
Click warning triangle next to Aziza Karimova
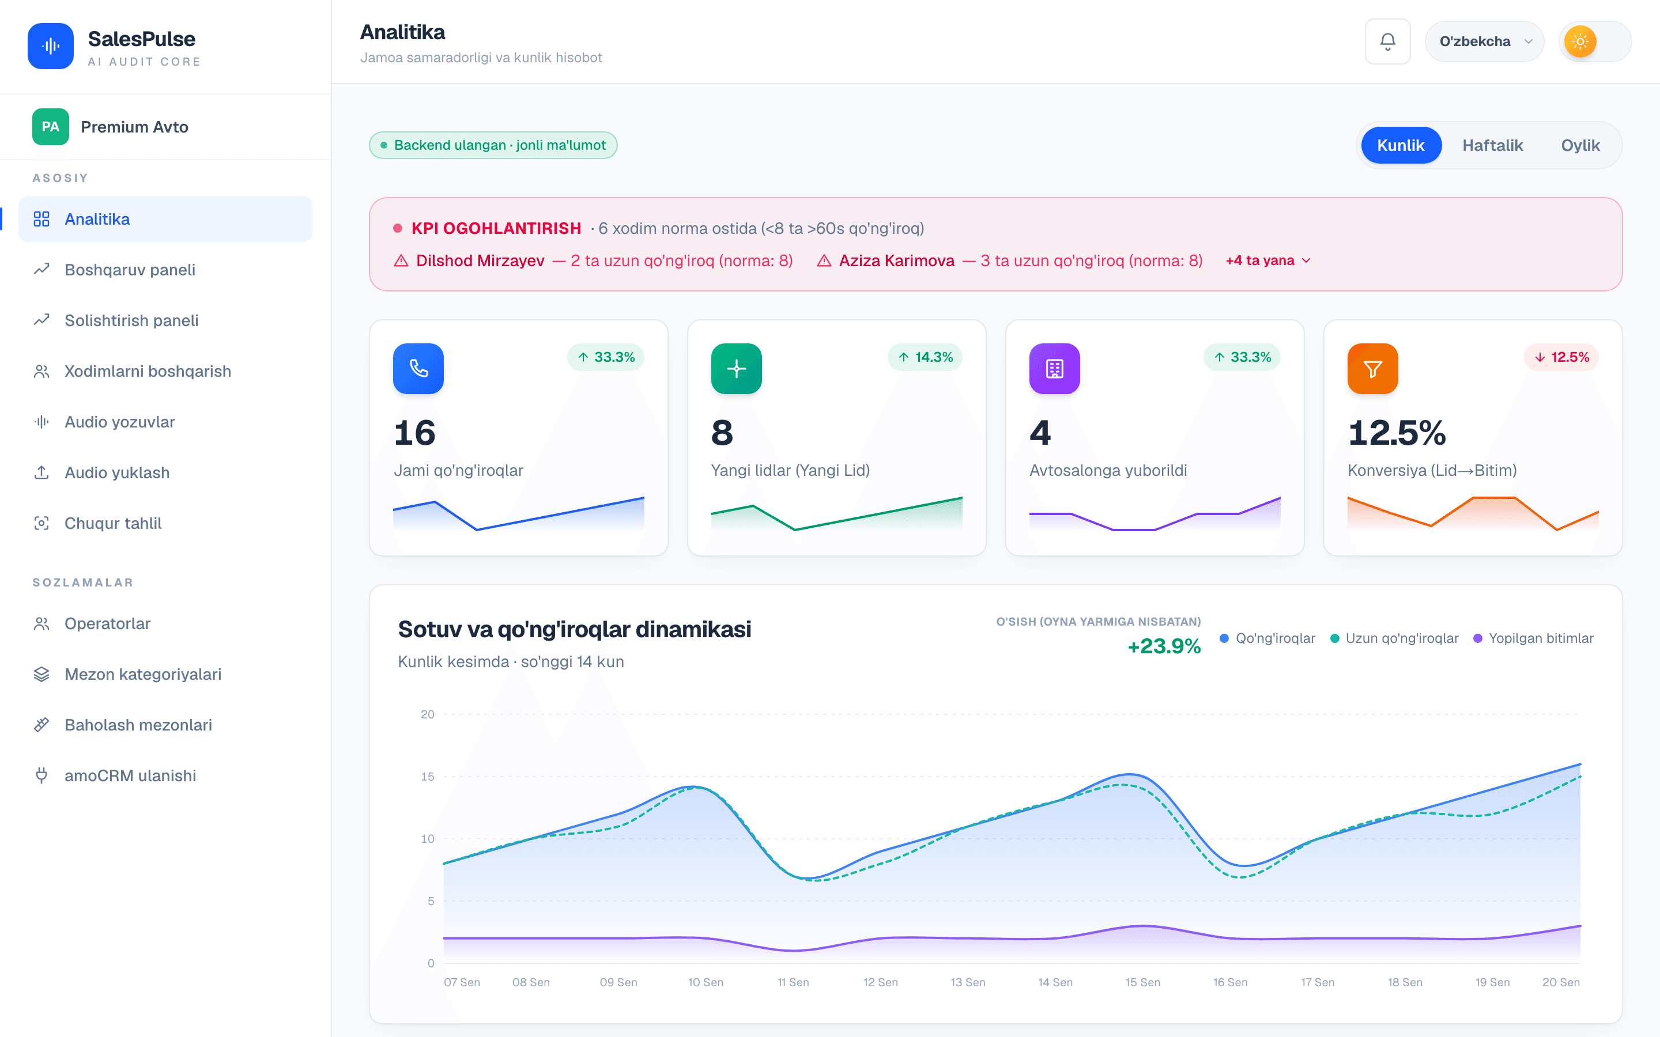click(x=824, y=260)
